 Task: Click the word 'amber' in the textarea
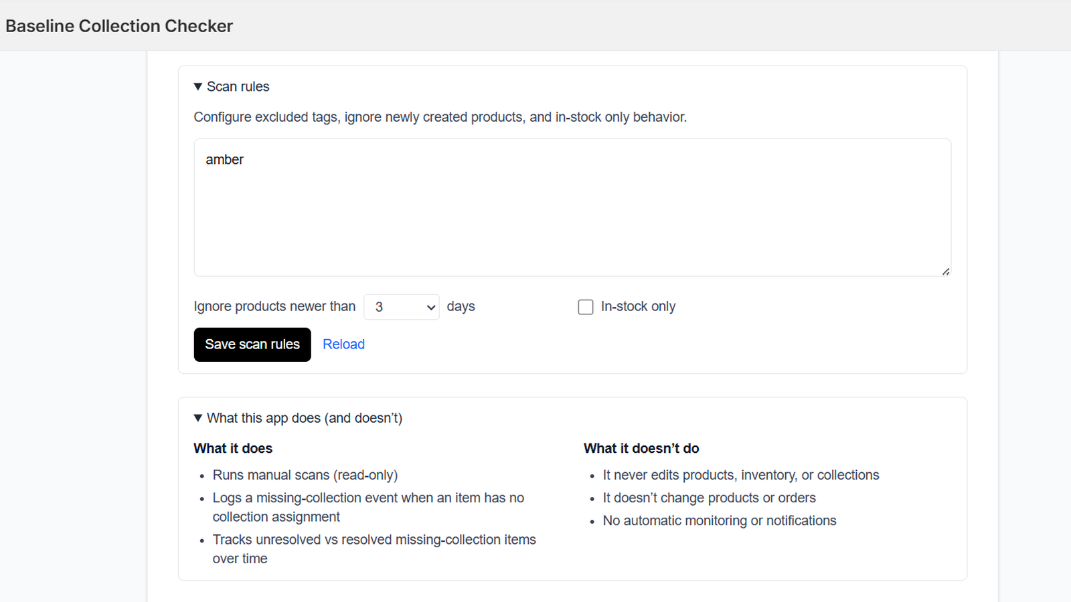[224, 160]
